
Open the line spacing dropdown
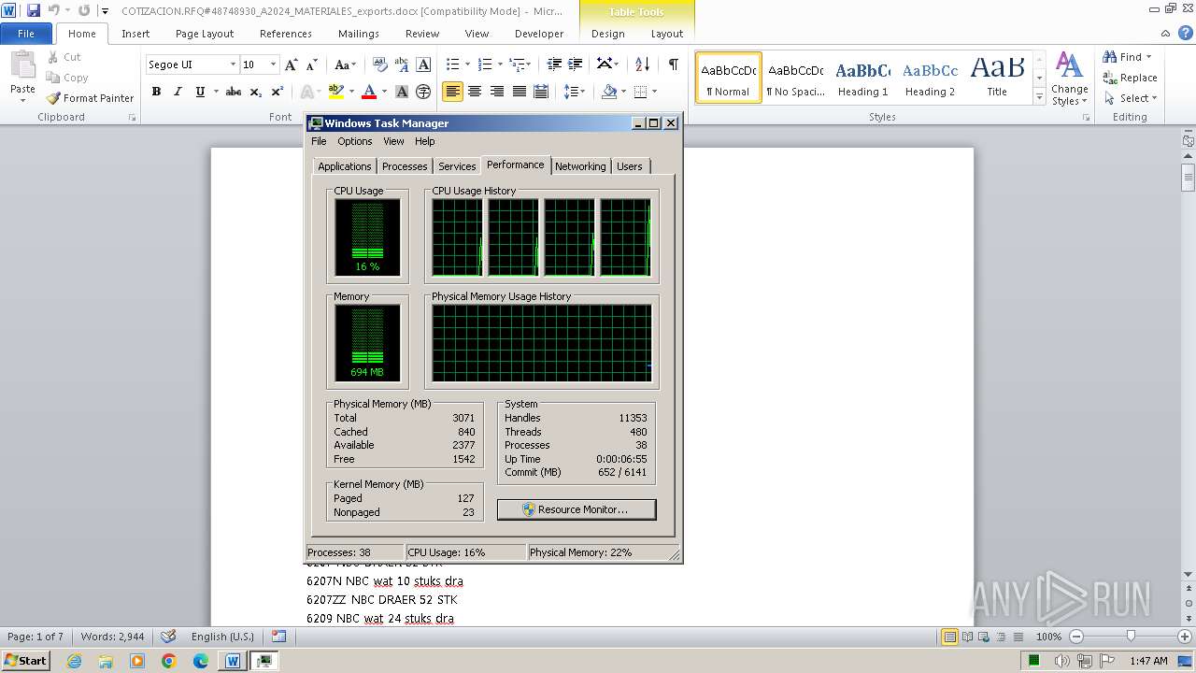pyautogui.click(x=576, y=92)
